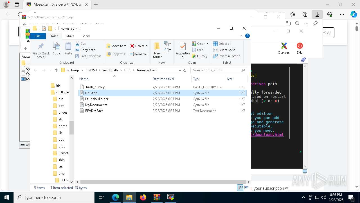Click the mxt250 breadcrumb in the address bar
Screen dimensions: 360x203
click(x=91, y=70)
